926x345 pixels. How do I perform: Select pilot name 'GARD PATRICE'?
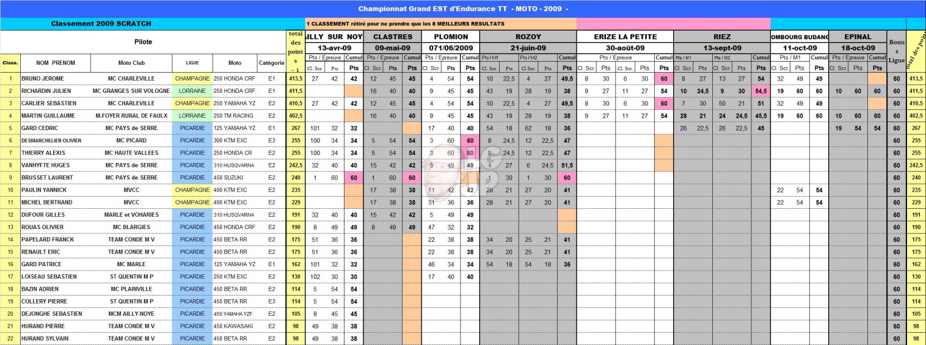[x=41, y=264]
